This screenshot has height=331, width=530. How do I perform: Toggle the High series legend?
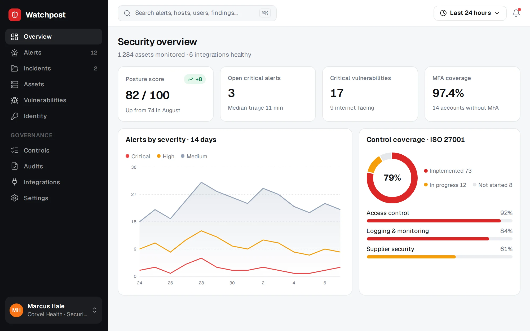click(166, 156)
